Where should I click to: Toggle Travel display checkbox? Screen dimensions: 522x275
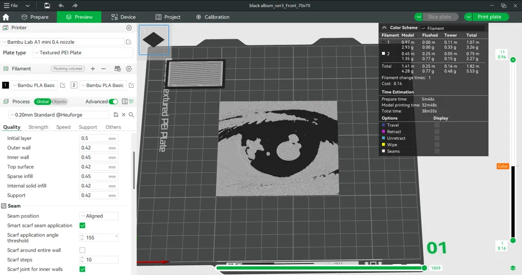tap(437, 125)
